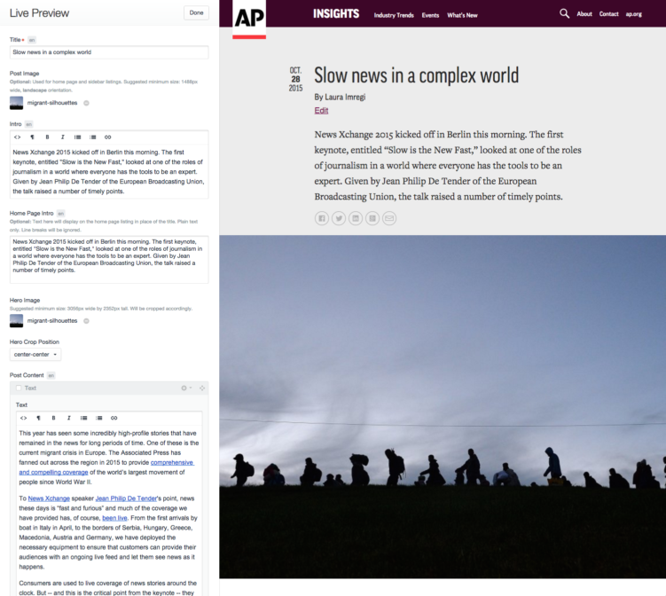Click the 'Jean Philip De Tender' link
The image size is (666, 596).
click(x=126, y=498)
